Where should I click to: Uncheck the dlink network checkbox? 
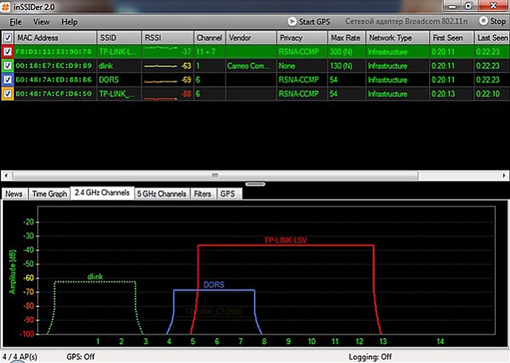click(x=7, y=66)
